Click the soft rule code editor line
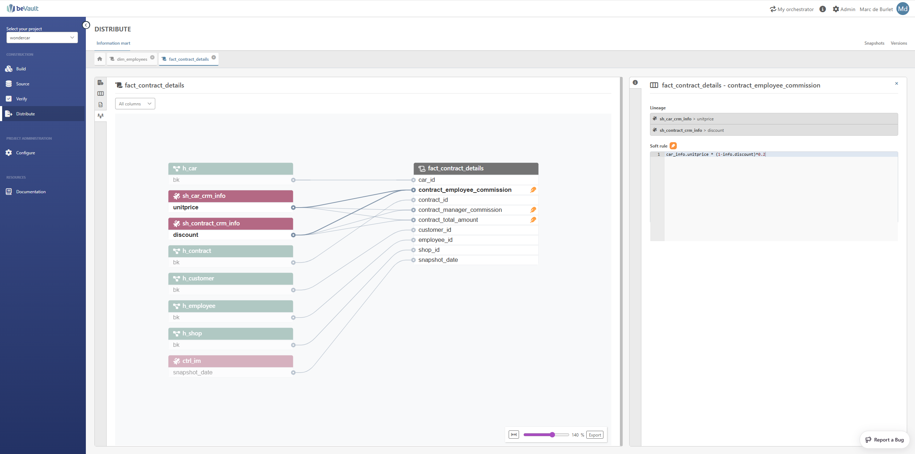 click(x=715, y=154)
